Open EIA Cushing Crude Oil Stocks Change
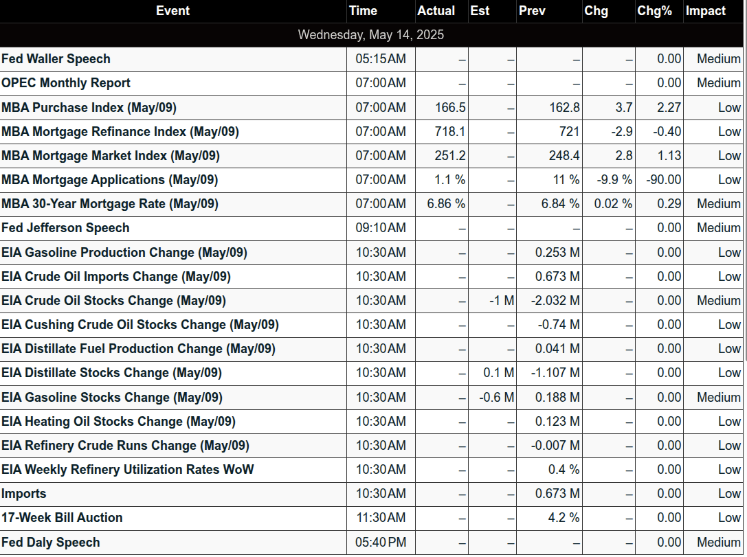747x557 pixels. (140, 325)
